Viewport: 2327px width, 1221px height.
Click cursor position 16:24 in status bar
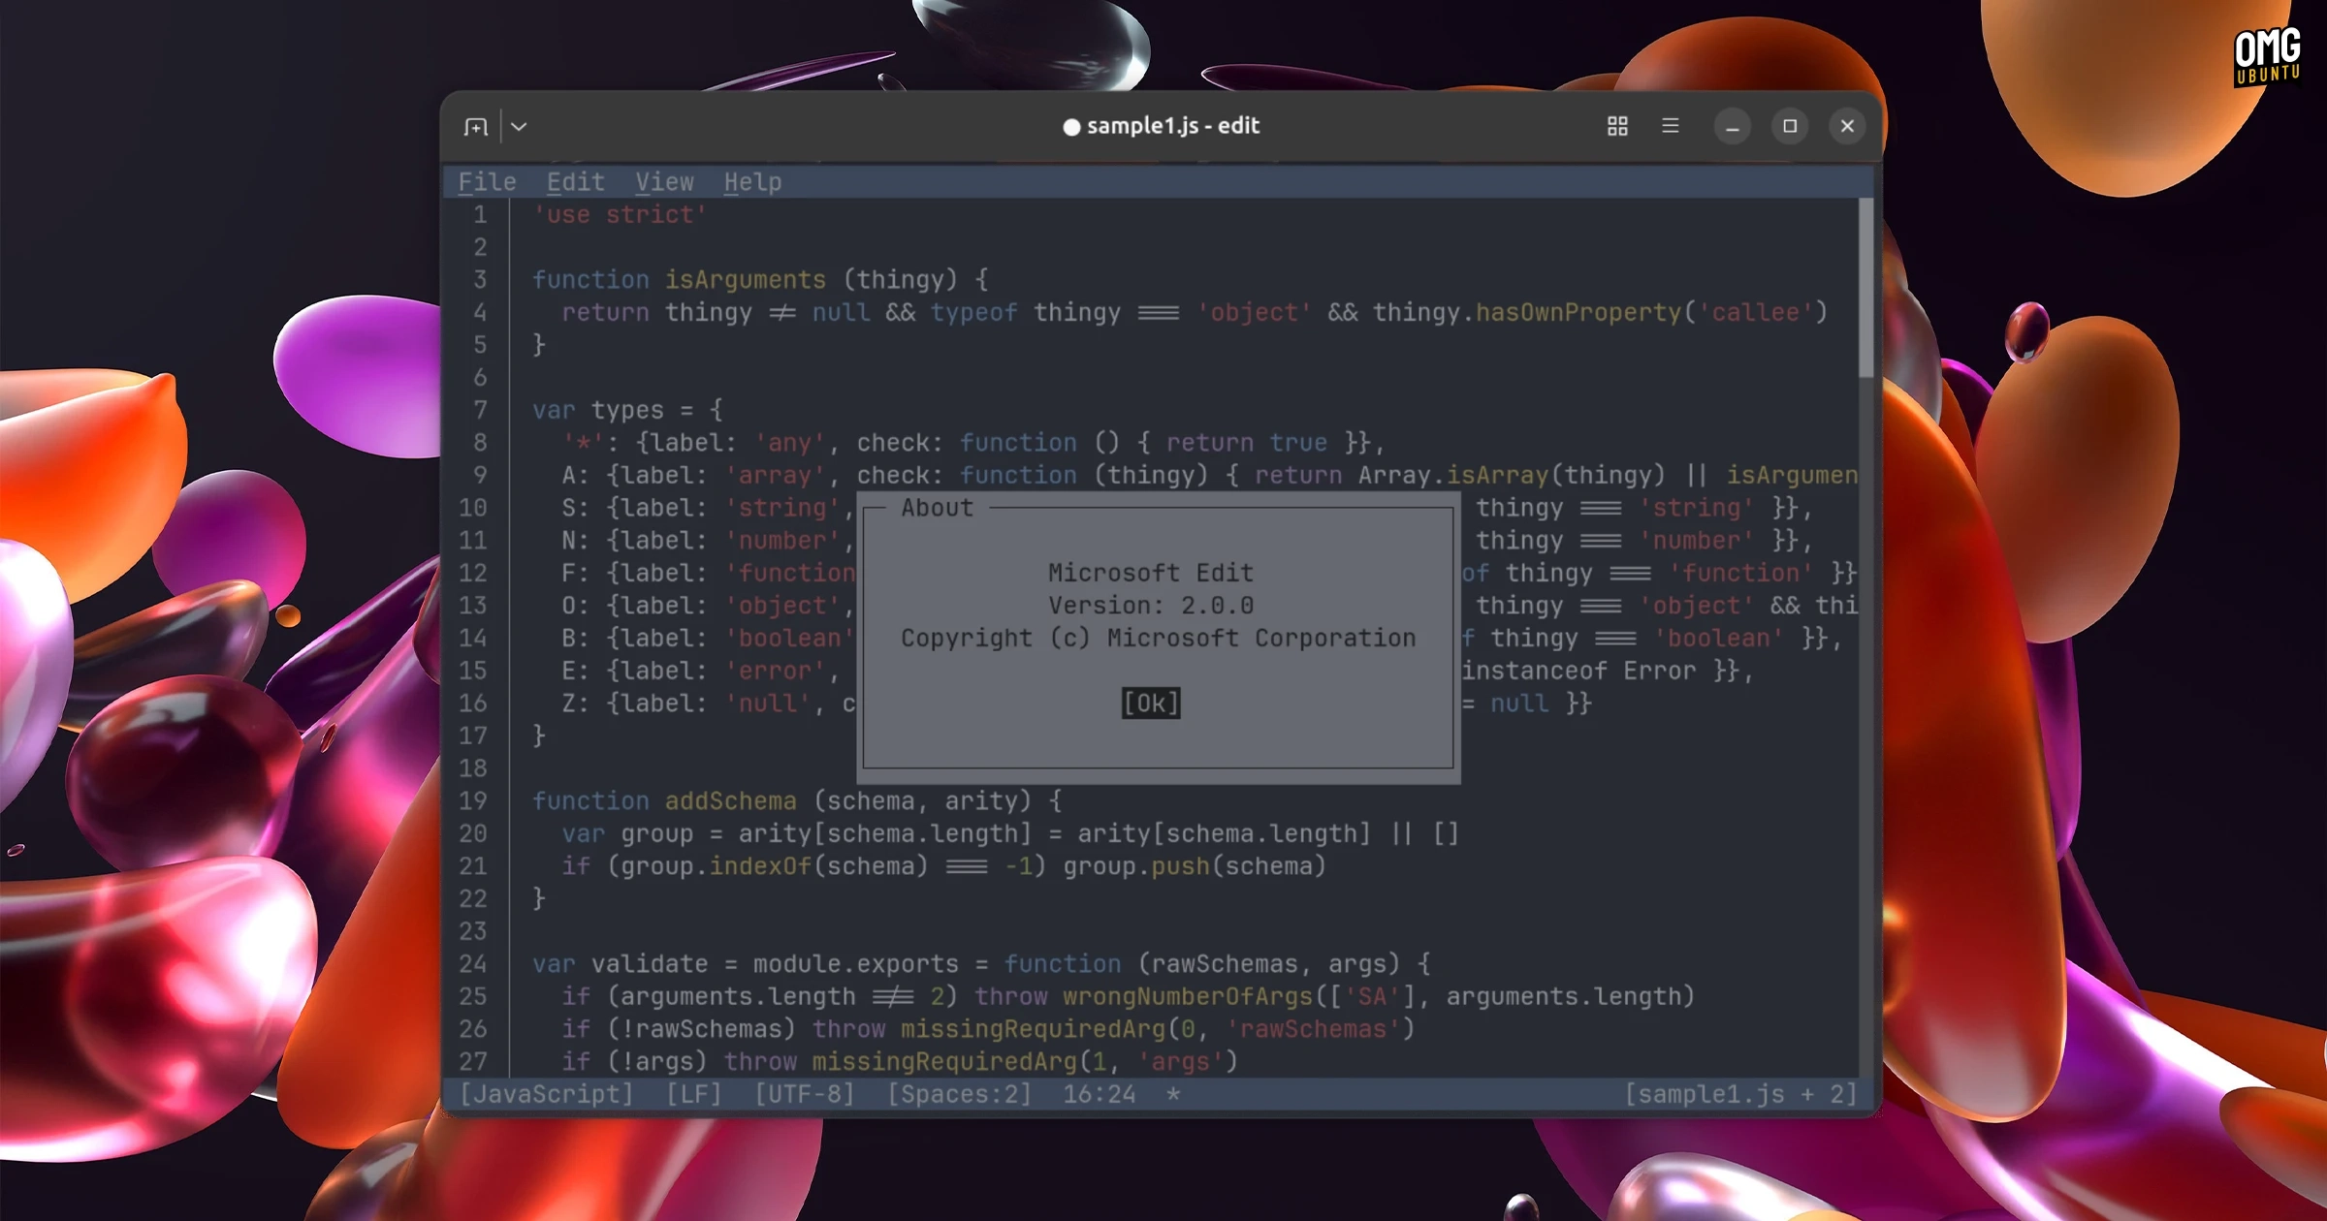click(1099, 1095)
